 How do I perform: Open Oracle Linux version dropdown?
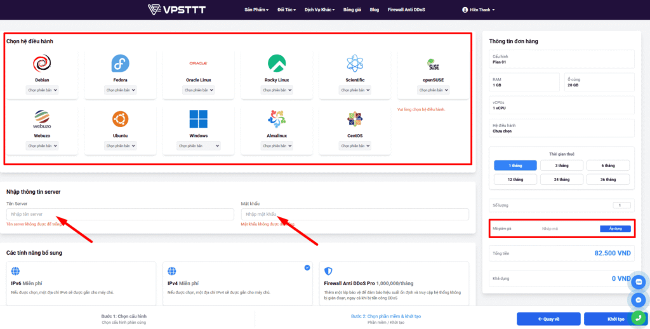(x=198, y=90)
